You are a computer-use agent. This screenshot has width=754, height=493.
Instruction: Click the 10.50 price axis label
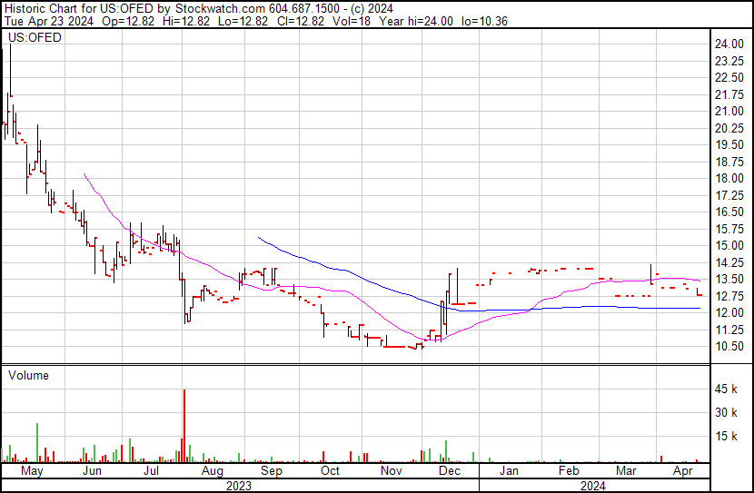pos(728,346)
